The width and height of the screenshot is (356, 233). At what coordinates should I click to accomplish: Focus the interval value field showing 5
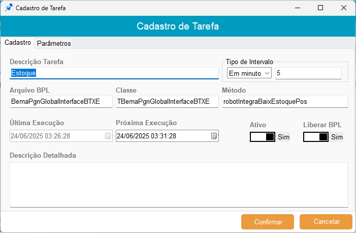pos(308,73)
